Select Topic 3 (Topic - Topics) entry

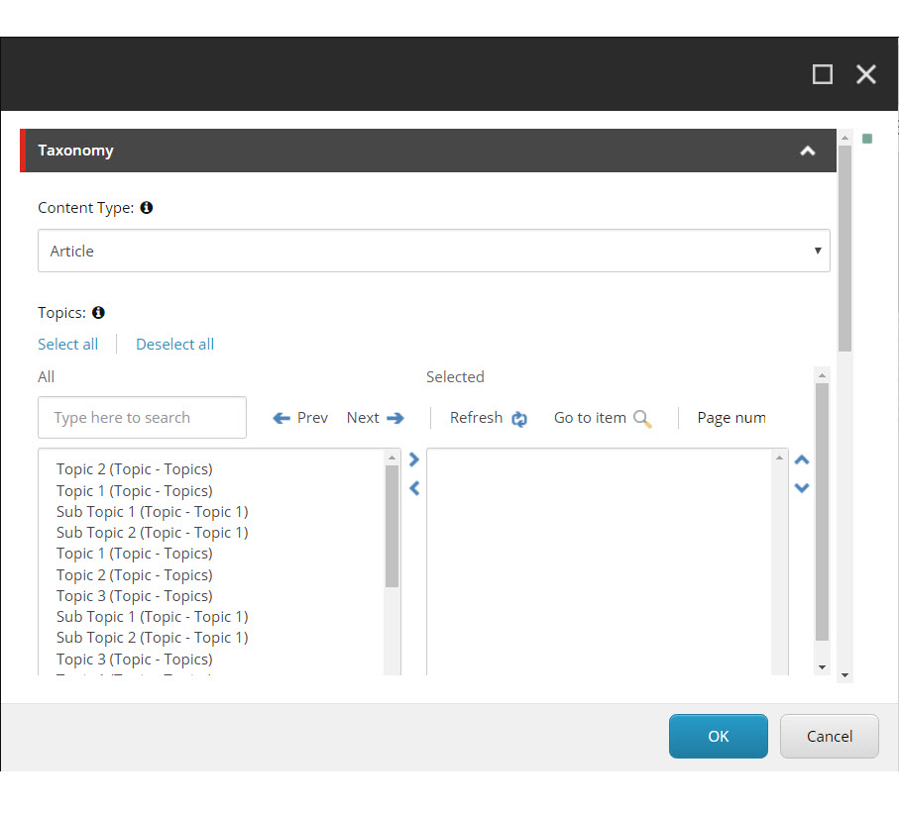(x=134, y=596)
